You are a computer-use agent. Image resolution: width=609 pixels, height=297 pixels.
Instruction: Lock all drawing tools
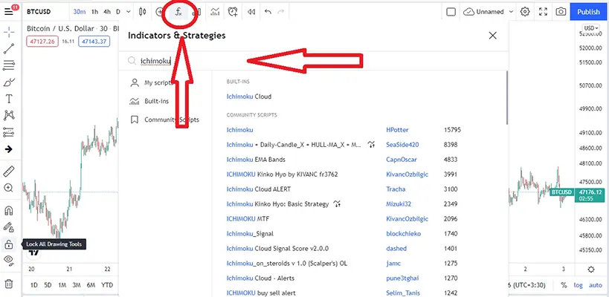pyautogui.click(x=8, y=244)
